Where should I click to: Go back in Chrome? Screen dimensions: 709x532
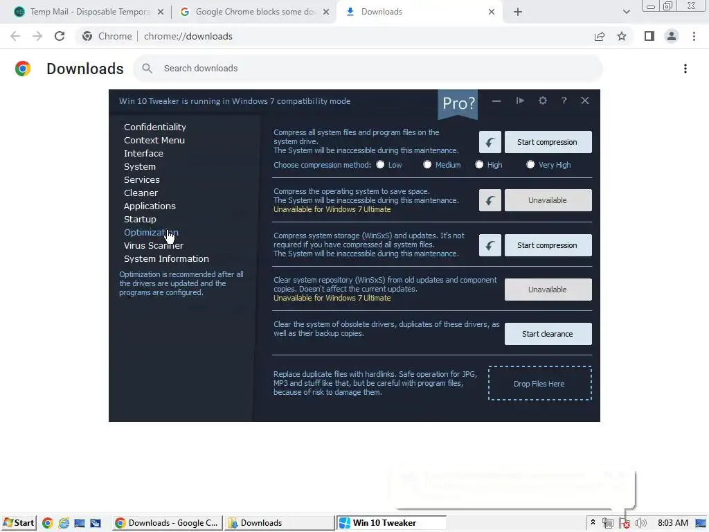tap(15, 36)
